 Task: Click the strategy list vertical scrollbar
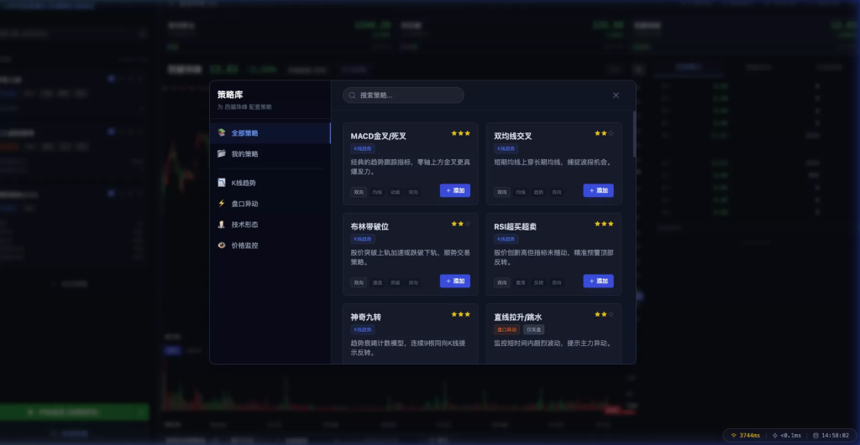pyautogui.click(x=634, y=134)
